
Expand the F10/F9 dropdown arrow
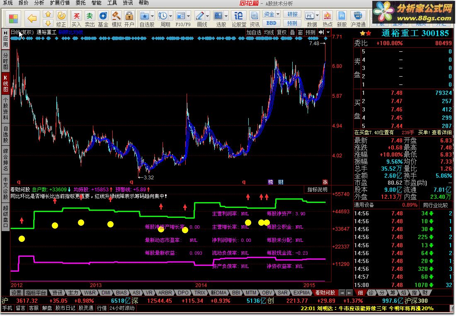coord(189,16)
